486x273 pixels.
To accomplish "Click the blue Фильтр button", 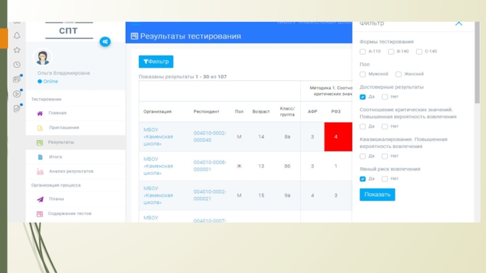I will [x=156, y=61].
